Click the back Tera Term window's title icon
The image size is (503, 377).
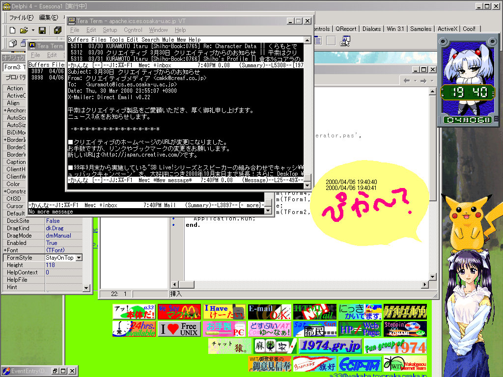[32, 46]
